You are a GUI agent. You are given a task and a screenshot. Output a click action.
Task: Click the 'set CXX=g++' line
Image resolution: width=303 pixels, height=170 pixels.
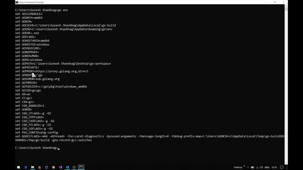click(25, 102)
